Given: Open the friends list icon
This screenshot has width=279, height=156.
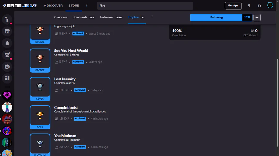Looking at the screenshot, I should point(259,6).
